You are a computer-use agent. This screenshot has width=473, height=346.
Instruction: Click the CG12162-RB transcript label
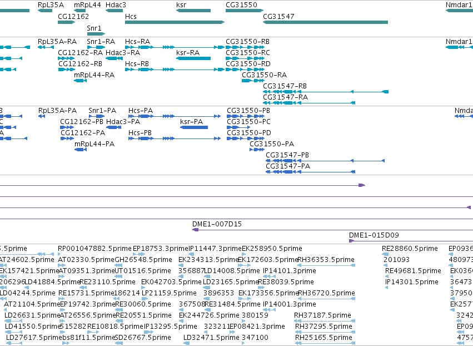tap(80, 64)
